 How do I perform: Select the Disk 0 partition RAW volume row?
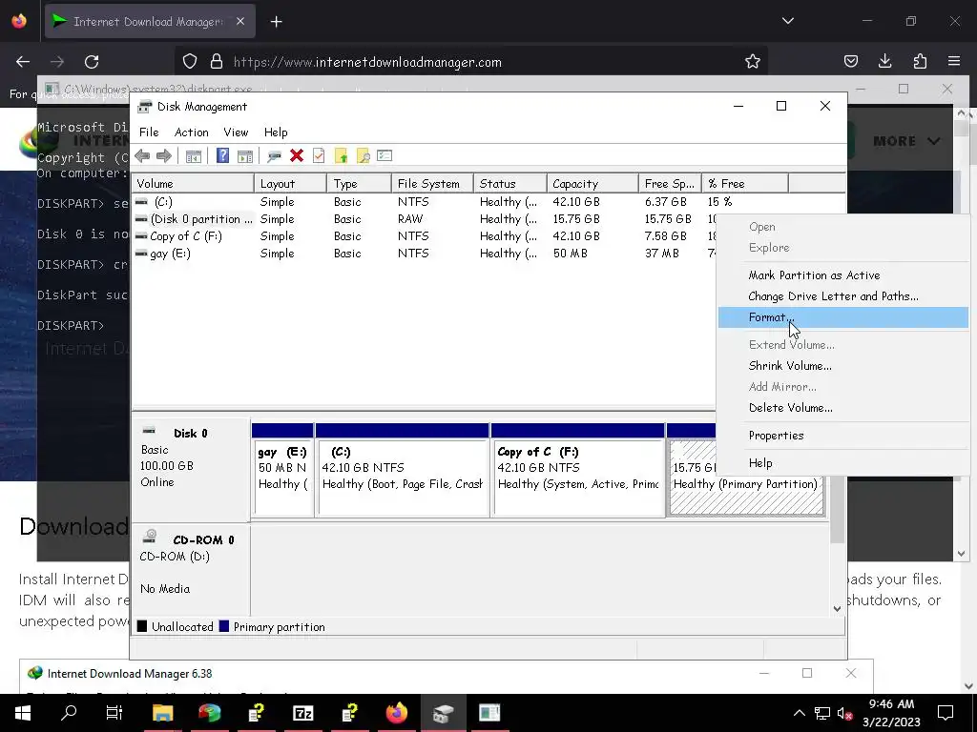pyautogui.click(x=424, y=219)
